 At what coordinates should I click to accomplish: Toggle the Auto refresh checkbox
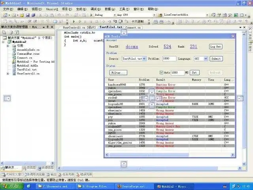pos(161,73)
